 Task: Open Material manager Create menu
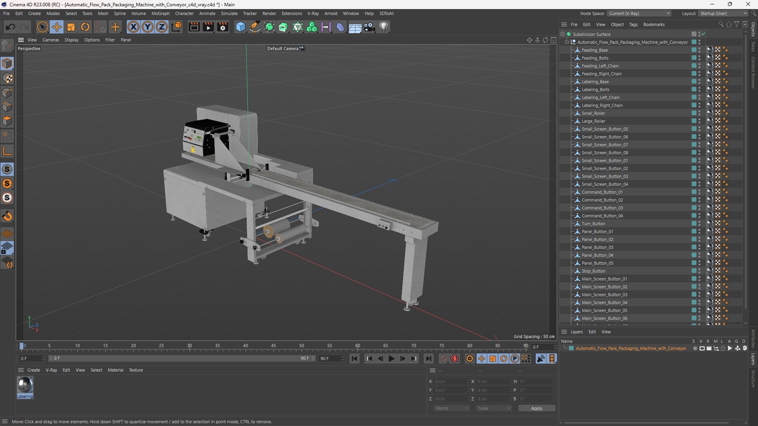(x=34, y=370)
